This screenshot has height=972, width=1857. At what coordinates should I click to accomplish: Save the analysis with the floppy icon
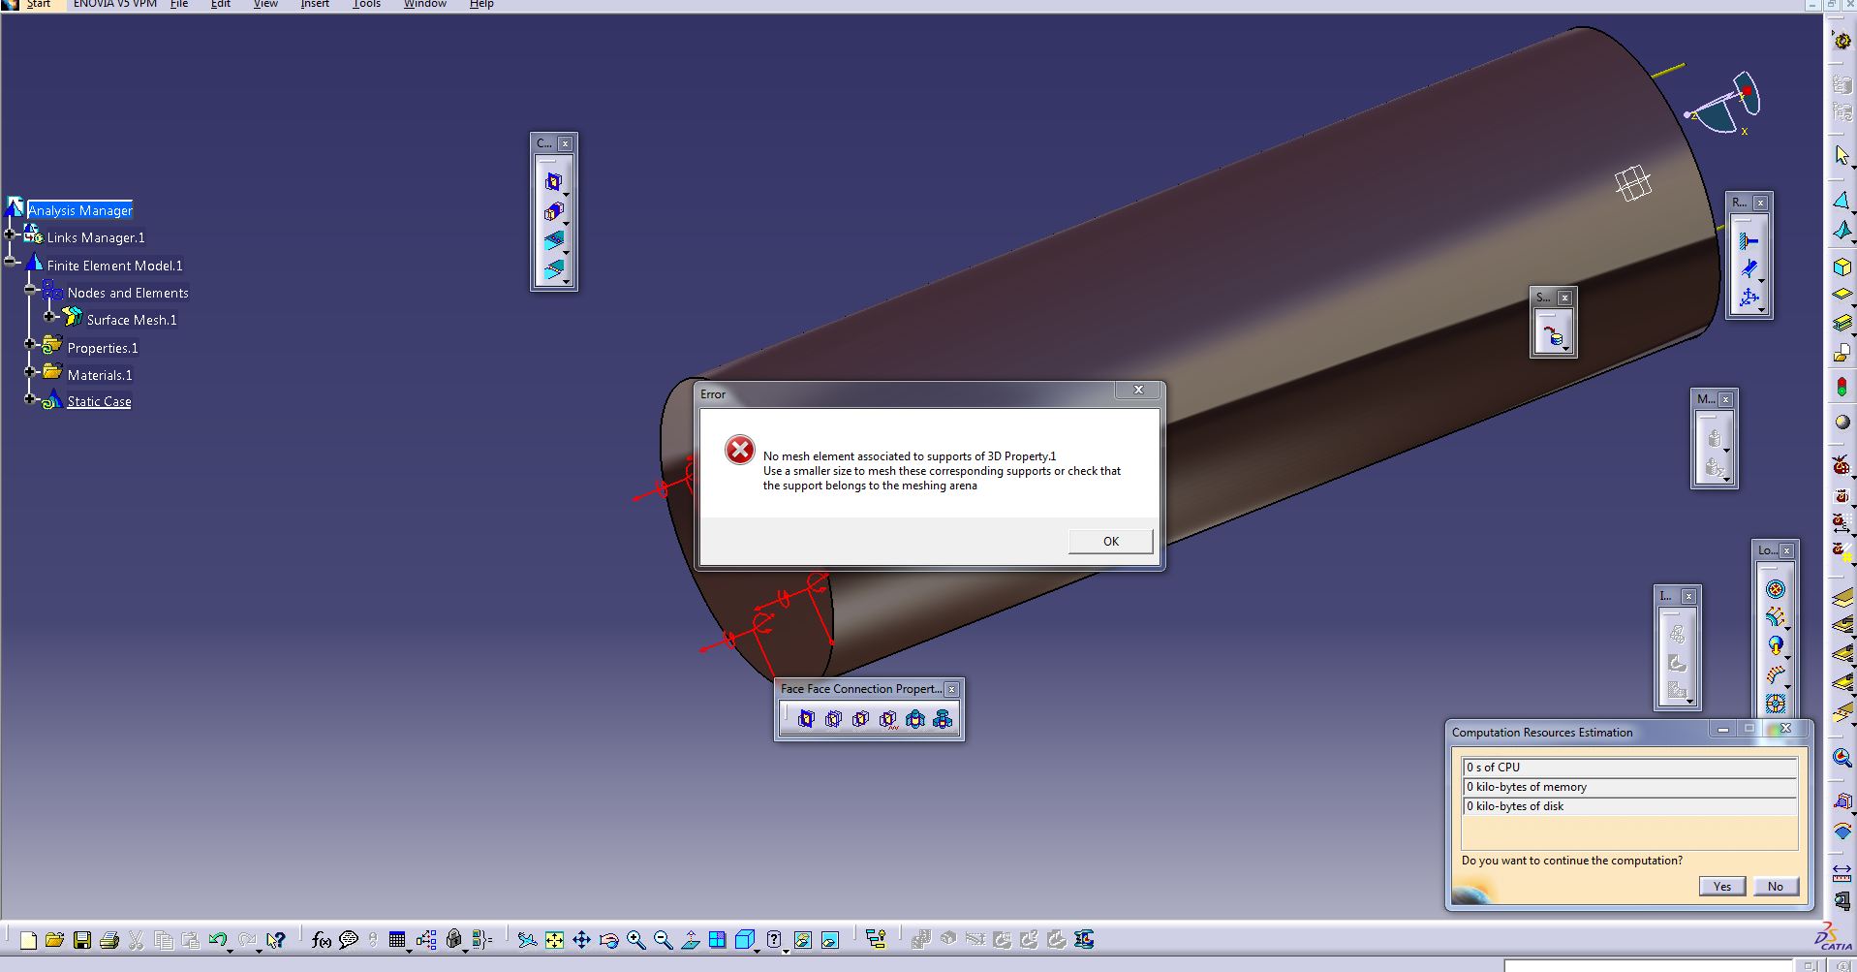(82, 940)
